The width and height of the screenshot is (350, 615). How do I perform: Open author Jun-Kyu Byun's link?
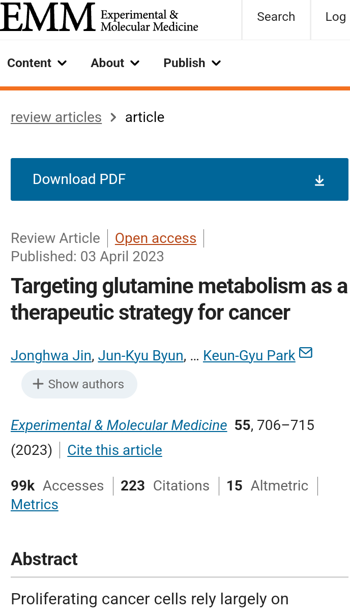(x=140, y=356)
